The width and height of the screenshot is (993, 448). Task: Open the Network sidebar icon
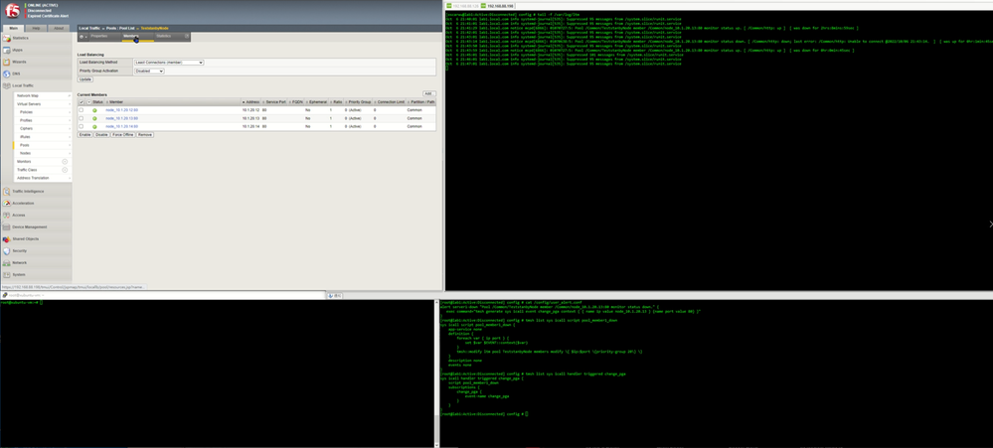pos(6,262)
